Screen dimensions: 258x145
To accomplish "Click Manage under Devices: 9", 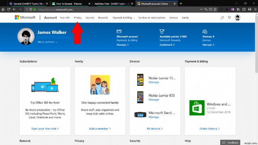I will click(x=208, y=45).
